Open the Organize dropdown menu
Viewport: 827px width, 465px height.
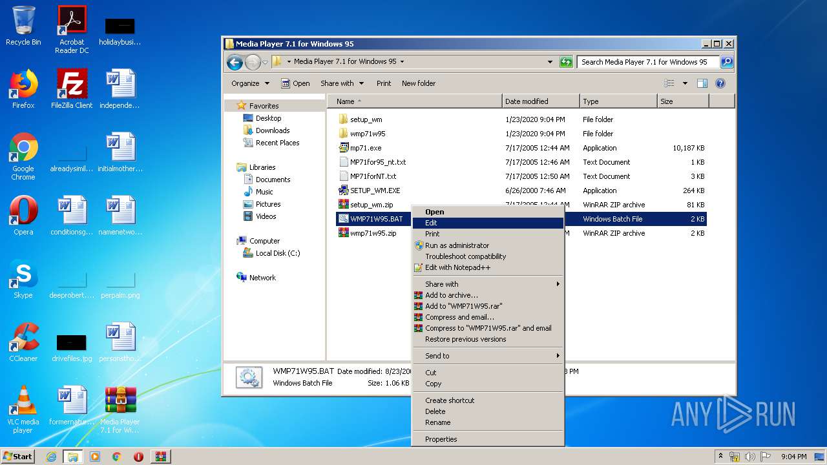click(250, 83)
